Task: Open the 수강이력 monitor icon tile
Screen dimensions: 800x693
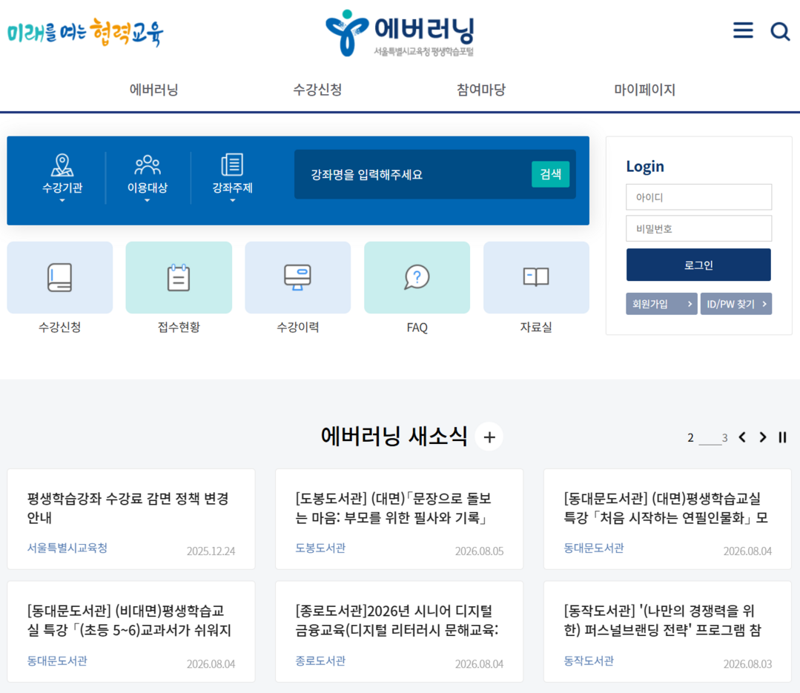Action: pyautogui.click(x=298, y=277)
